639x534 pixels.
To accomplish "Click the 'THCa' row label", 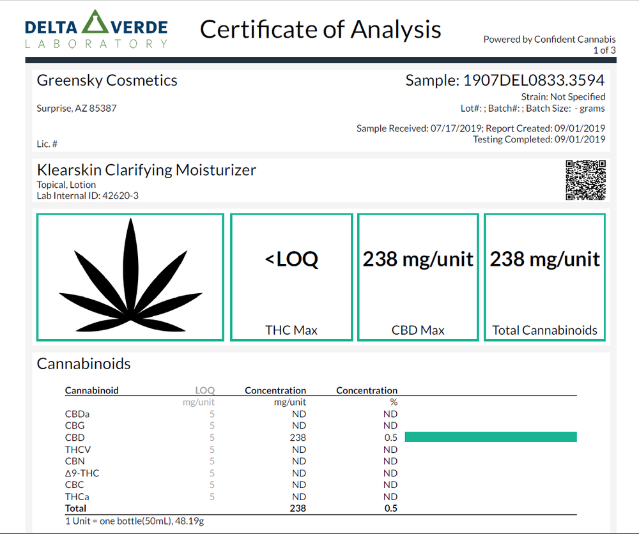I will coord(77,496).
